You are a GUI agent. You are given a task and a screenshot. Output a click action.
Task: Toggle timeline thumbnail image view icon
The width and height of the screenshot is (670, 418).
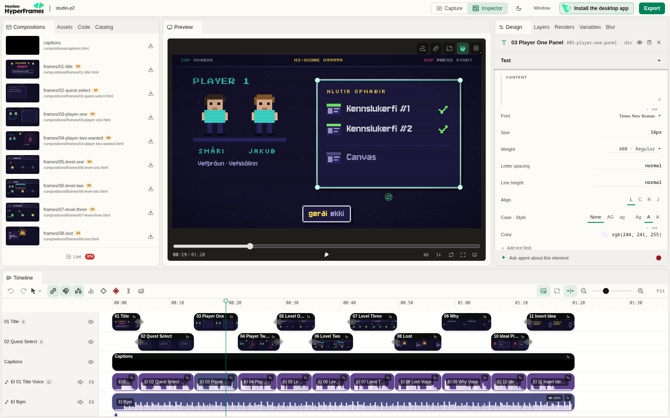tap(544, 291)
